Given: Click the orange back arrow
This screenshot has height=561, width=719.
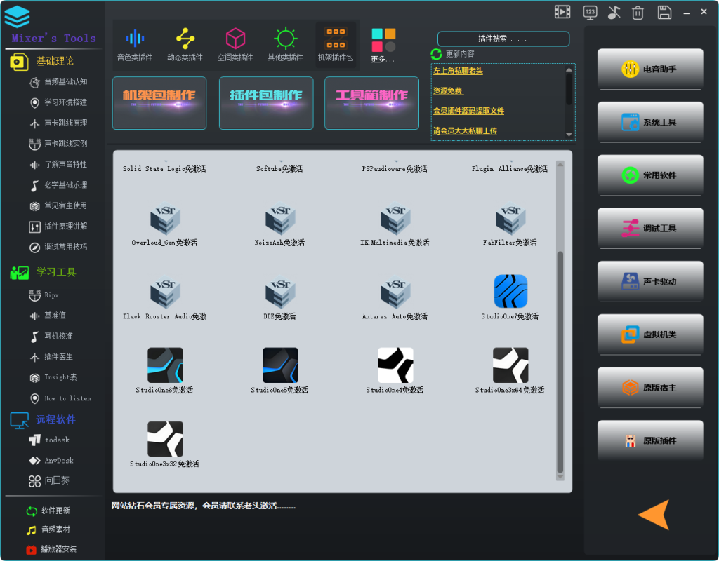Looking at the screenshot, I should [654, 514].
